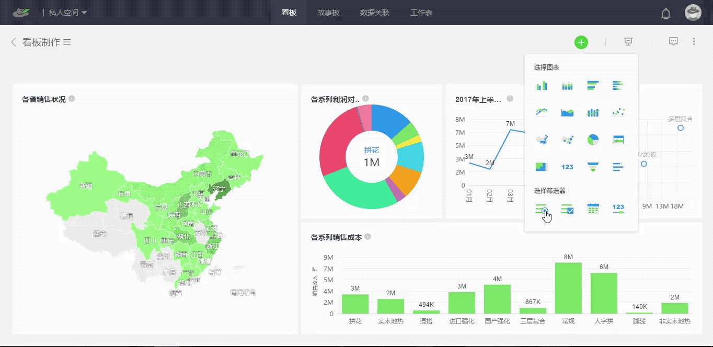Select the vertical bar chart type

[x=542, y=85]
